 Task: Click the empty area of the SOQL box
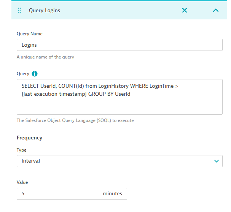pyautogui.click(x=119, y=106)
